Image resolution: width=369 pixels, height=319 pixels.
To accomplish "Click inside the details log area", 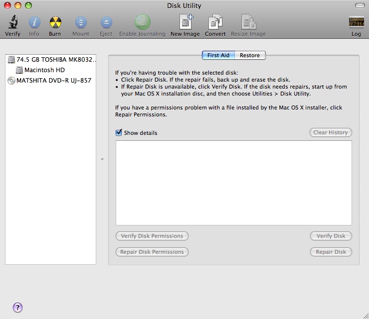I will (234, 183).
